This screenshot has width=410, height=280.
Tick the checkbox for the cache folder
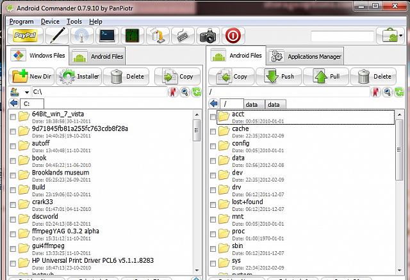[213, 132]
